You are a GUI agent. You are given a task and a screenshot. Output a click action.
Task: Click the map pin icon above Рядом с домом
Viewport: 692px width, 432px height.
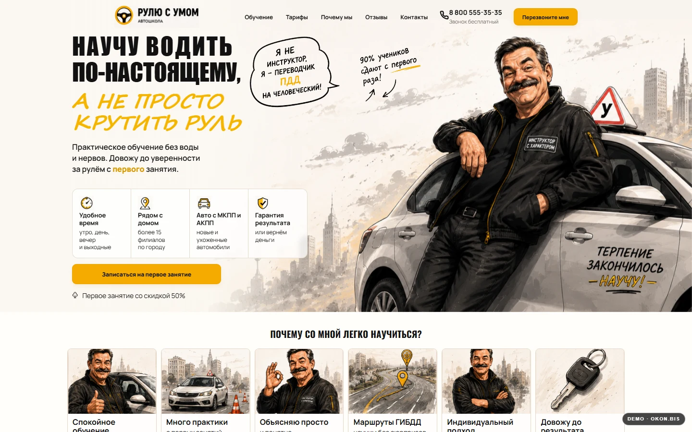145,203
